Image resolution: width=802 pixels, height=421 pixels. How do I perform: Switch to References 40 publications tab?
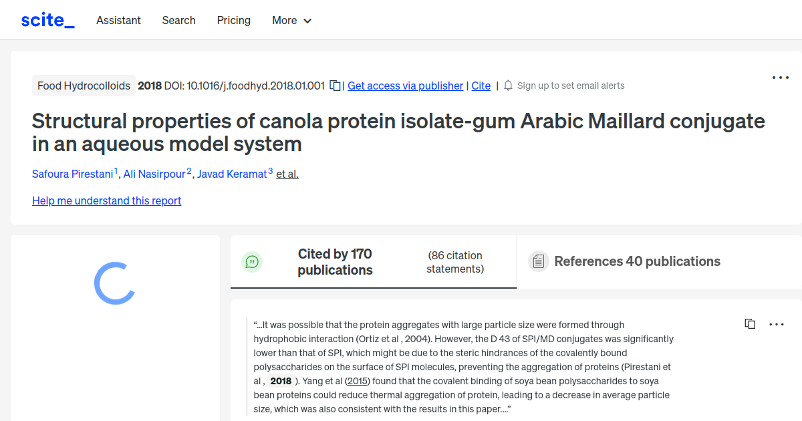click(637, 261)
